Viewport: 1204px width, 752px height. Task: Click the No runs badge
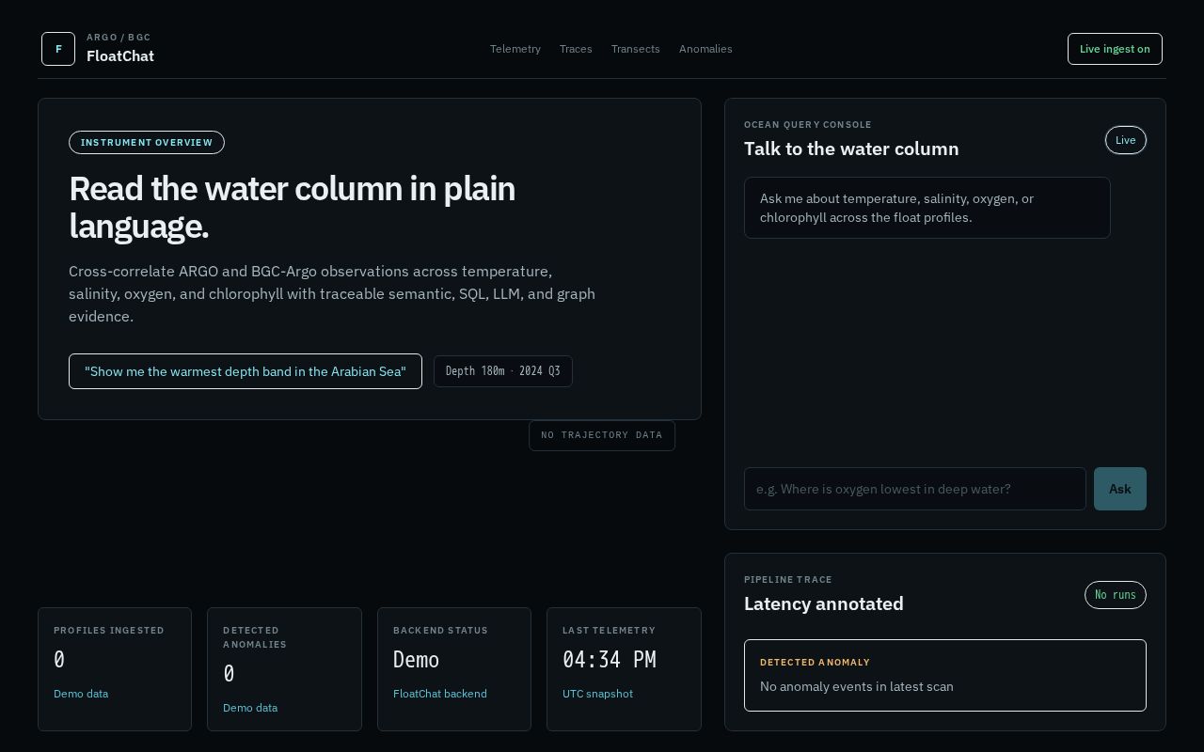tap(1116, 595)
